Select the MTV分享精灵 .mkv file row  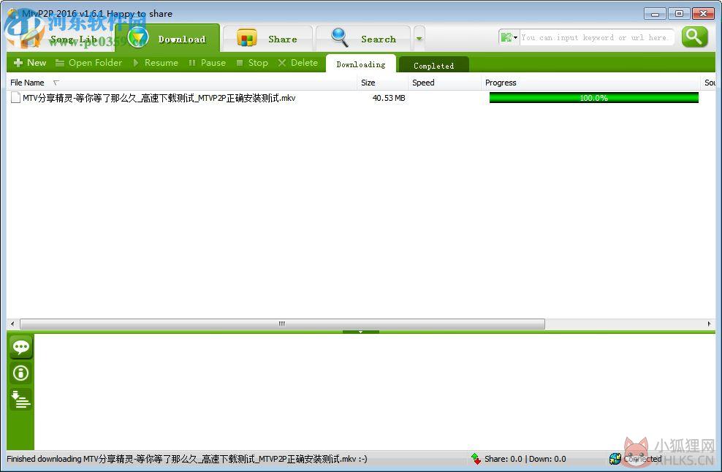click(x=361, y=98)
